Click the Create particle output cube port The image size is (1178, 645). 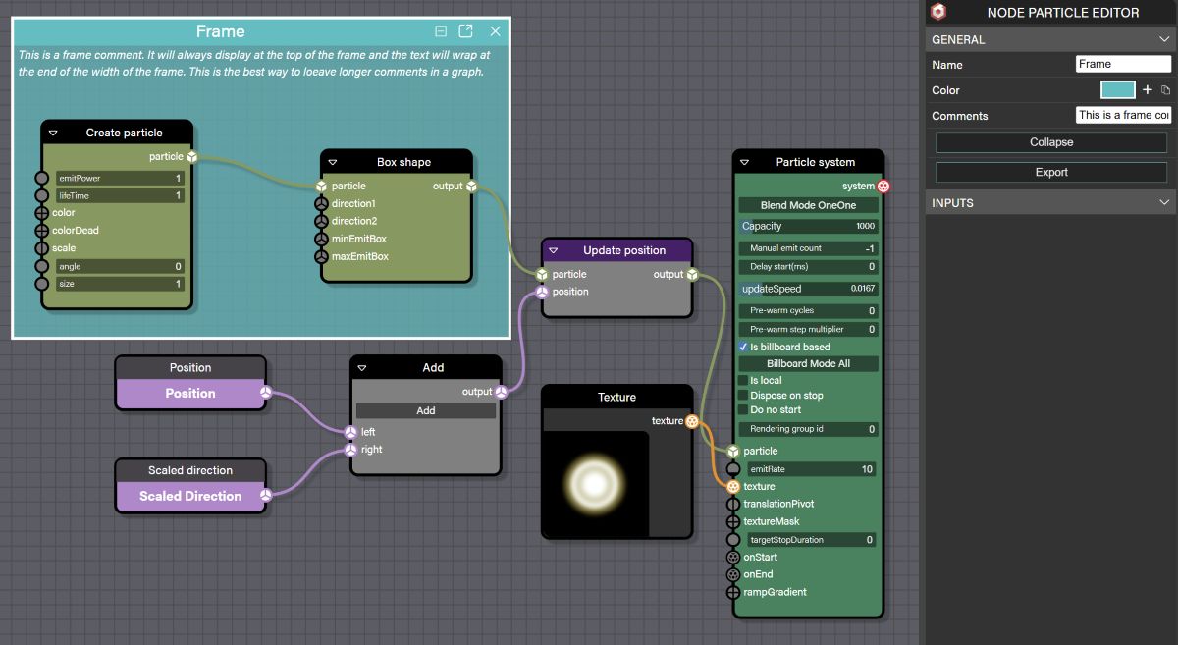coord(192,157)
